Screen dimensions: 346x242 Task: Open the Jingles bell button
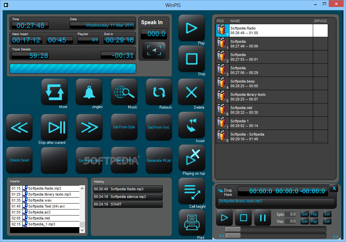coord(89,92)
